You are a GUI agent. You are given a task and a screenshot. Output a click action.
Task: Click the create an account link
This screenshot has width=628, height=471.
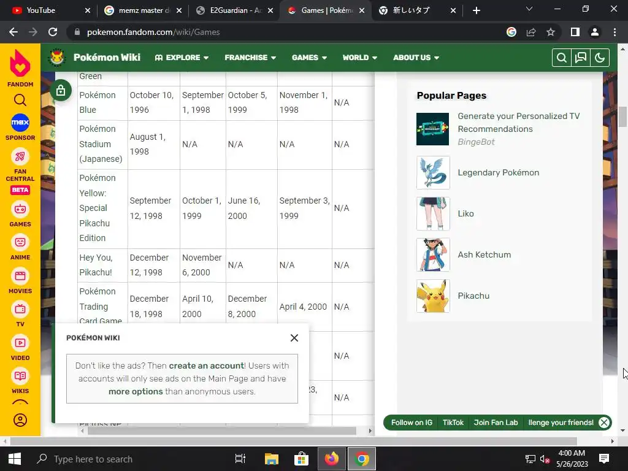207,366
